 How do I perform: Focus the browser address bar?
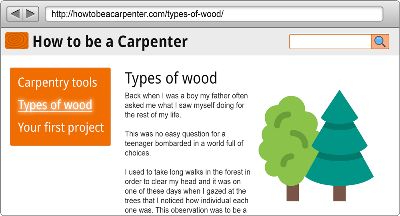214,14
